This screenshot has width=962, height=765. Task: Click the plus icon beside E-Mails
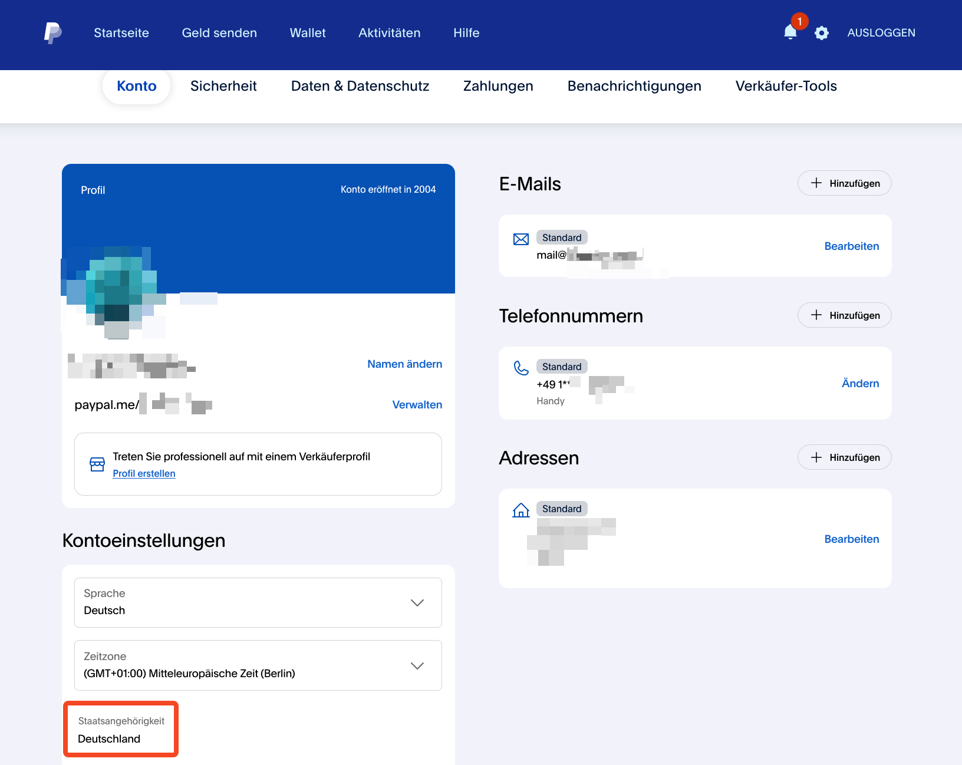click(x=816, y=183)
